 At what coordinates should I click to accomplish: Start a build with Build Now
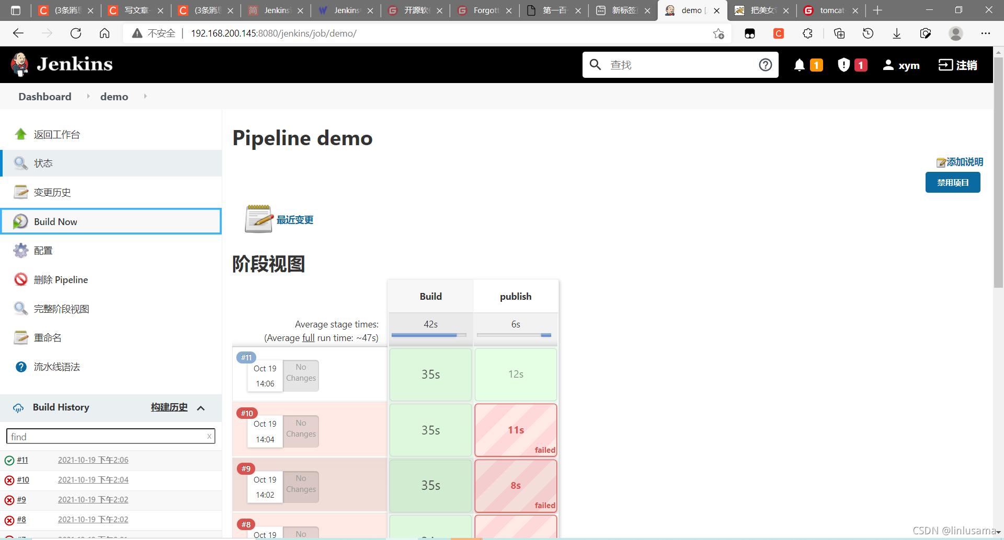(x=111, y=221)
